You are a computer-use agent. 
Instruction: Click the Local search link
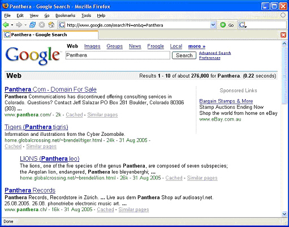click(176, 46)
